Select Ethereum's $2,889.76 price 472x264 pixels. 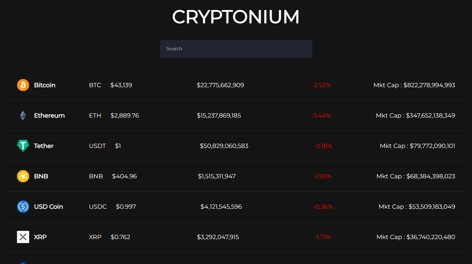click(125, 115)
